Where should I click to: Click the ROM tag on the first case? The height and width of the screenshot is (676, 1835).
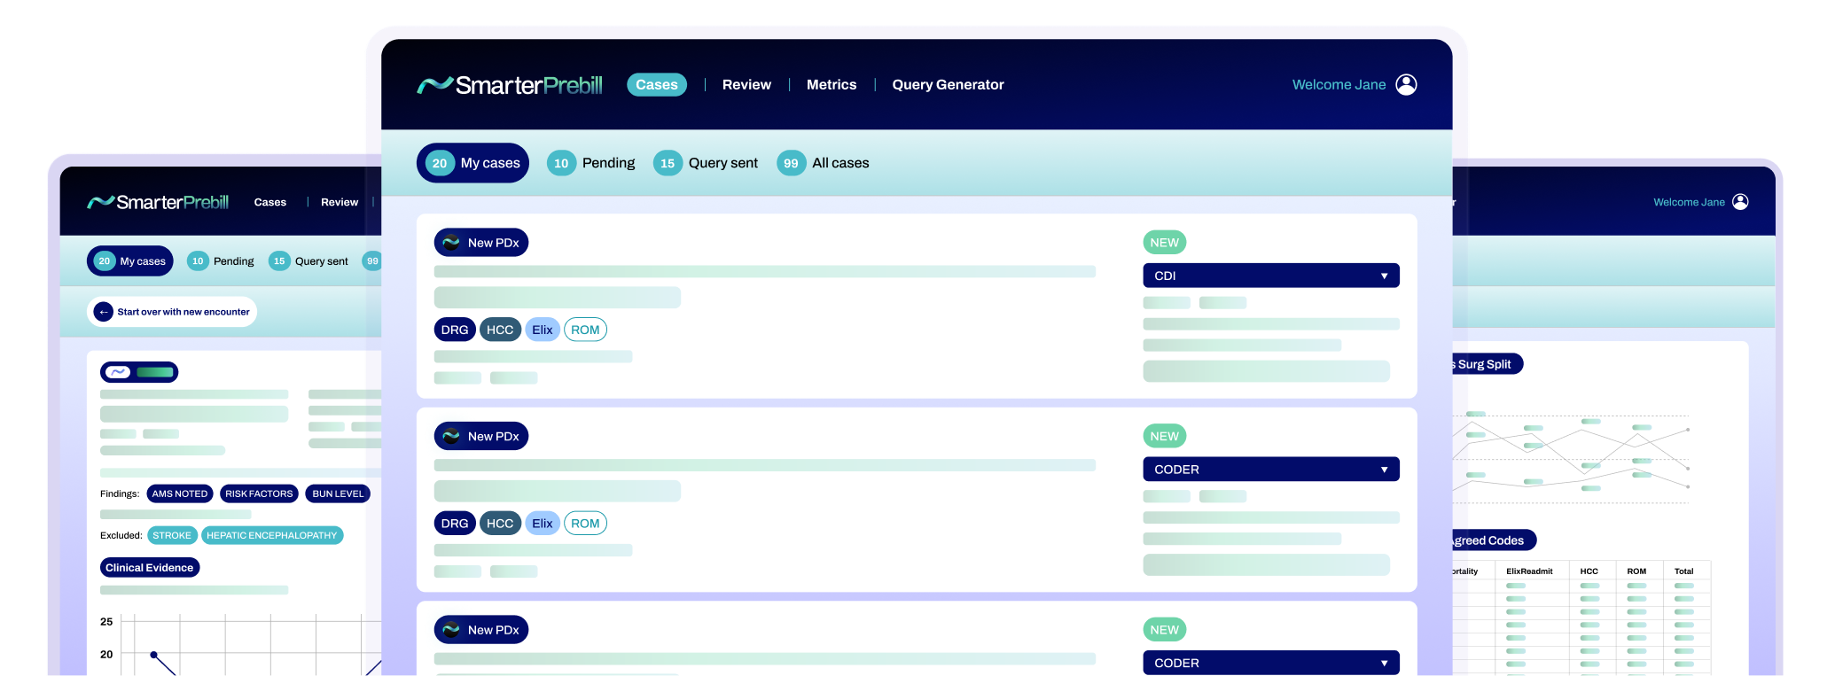pyautogui.click(x=585, y=330)
